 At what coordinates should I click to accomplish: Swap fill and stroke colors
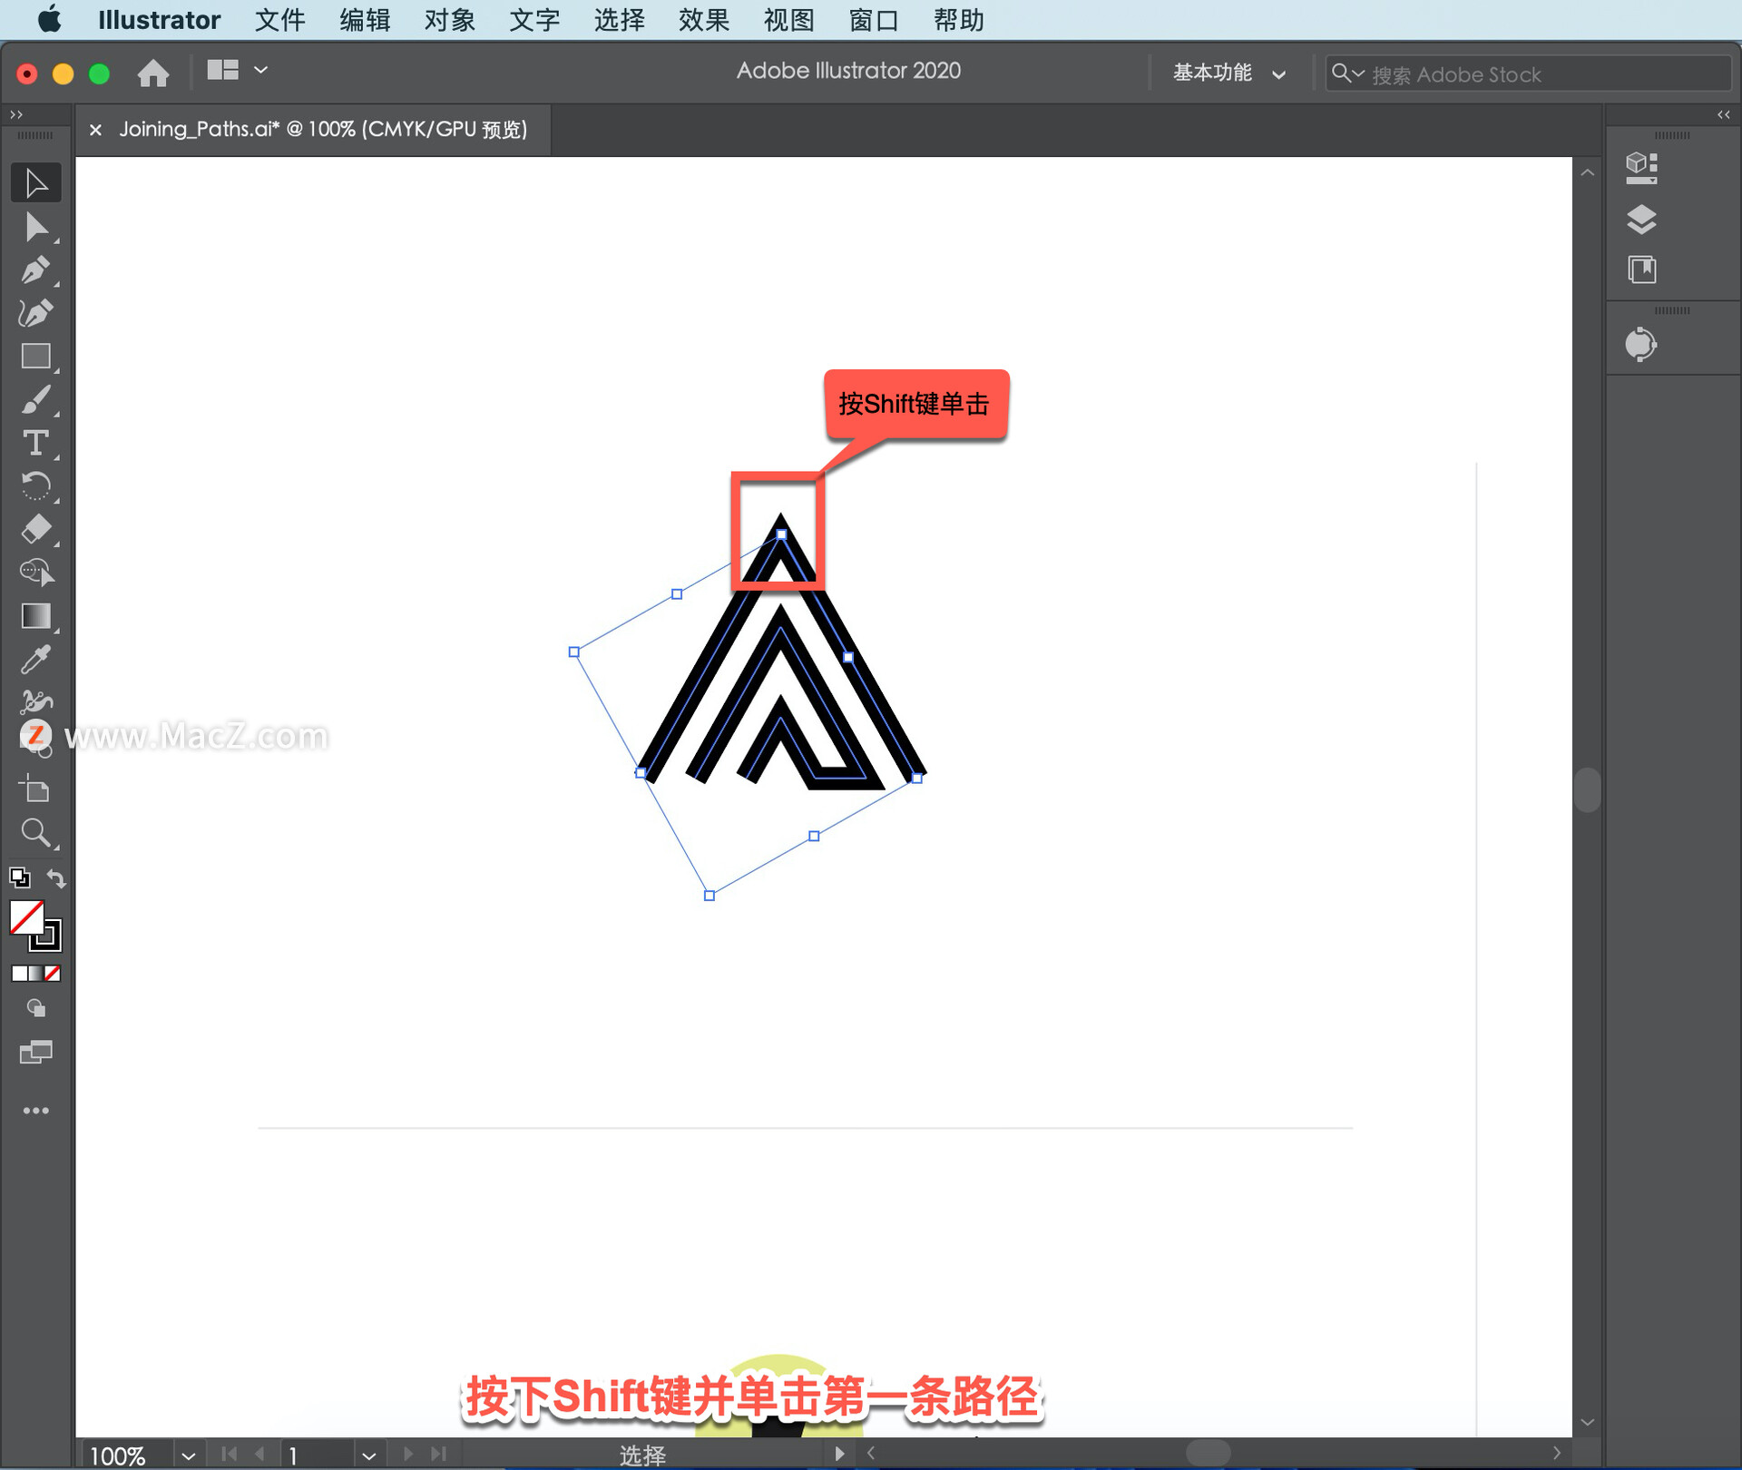tap(56, 878)
